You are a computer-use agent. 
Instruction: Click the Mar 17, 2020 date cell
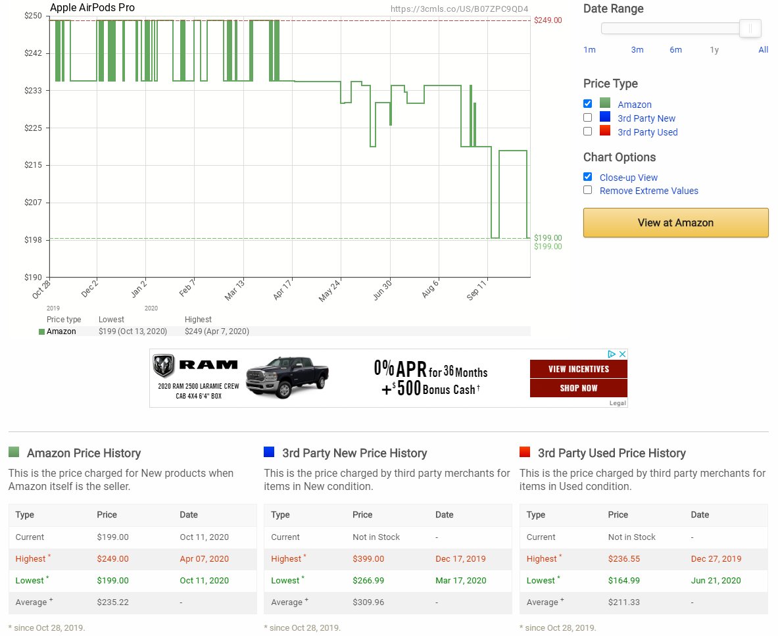pos(460,581)
